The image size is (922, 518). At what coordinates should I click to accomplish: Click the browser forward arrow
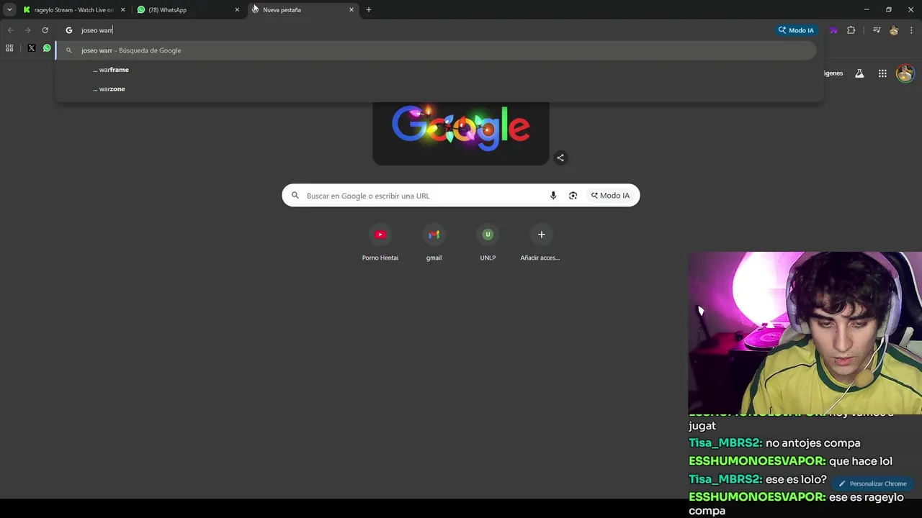27,30
